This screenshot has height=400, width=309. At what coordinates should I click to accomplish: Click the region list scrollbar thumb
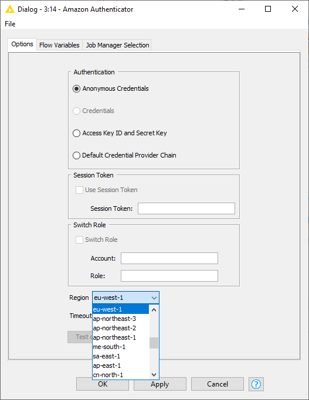pyautogui.click(x=154, y=343)
